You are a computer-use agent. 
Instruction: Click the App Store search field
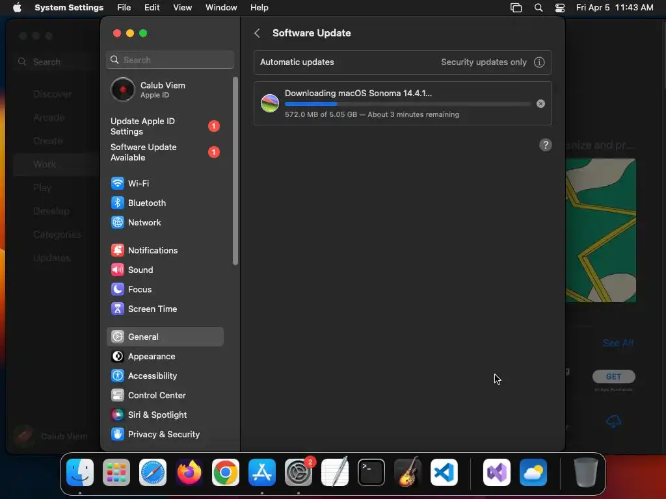pos(55,62)
